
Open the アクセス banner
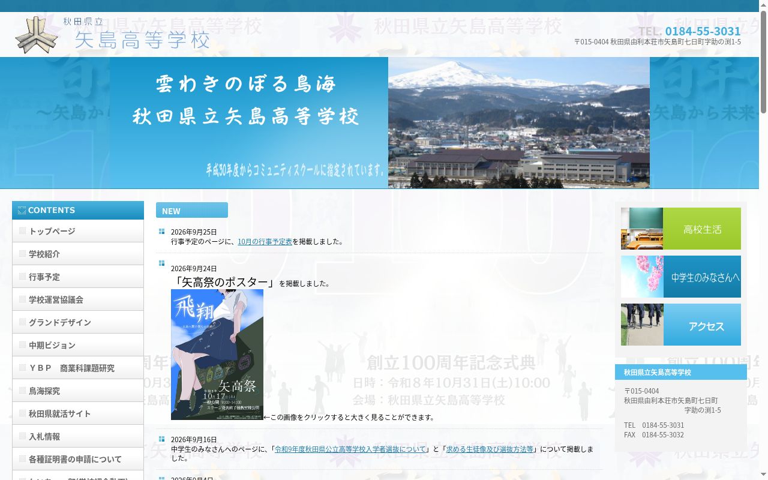point(681,325)
